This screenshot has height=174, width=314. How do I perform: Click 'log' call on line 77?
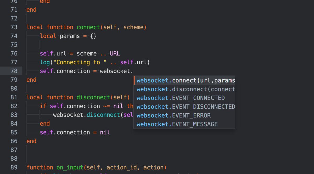point(45,62)
